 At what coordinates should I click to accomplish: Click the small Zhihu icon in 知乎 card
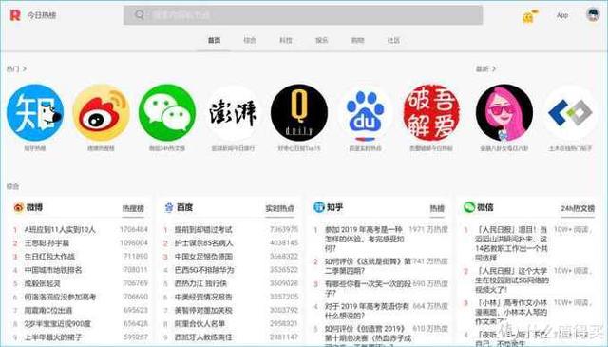point(319,207)
